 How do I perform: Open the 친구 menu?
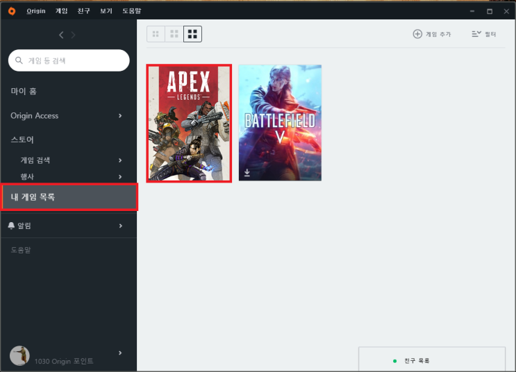pyautogui.click(x=83, y=11)
